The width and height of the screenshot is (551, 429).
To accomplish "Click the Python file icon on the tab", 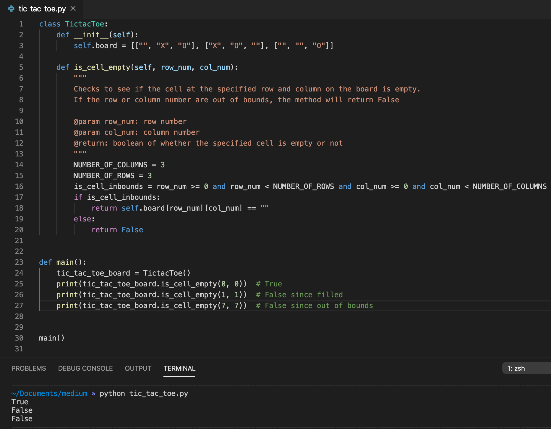I will click(11, 9).
